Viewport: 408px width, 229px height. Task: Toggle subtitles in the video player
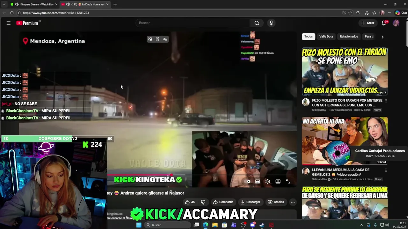[x=258, y=182]
